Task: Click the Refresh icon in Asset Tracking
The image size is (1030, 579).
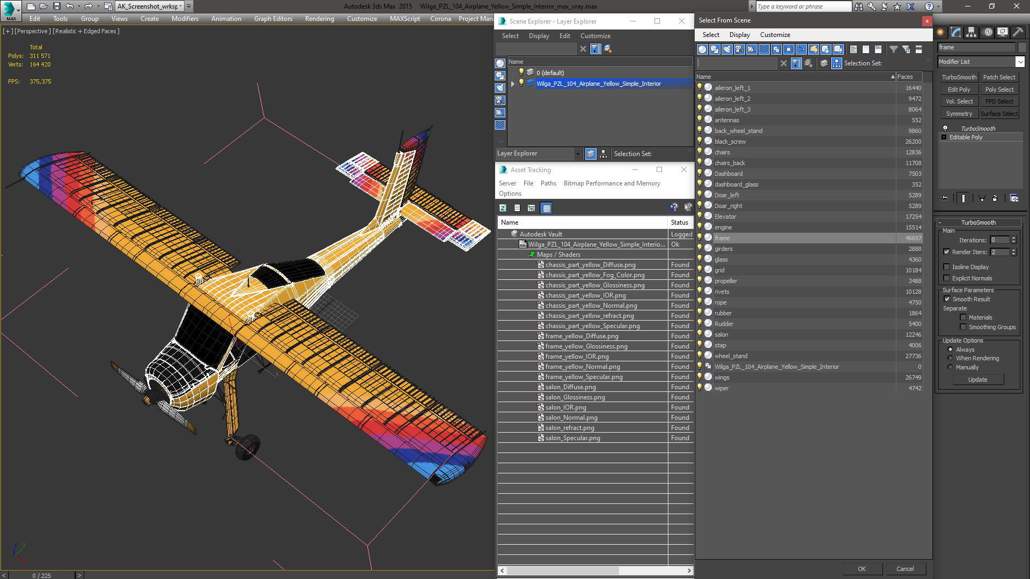Action: point(503,208)
